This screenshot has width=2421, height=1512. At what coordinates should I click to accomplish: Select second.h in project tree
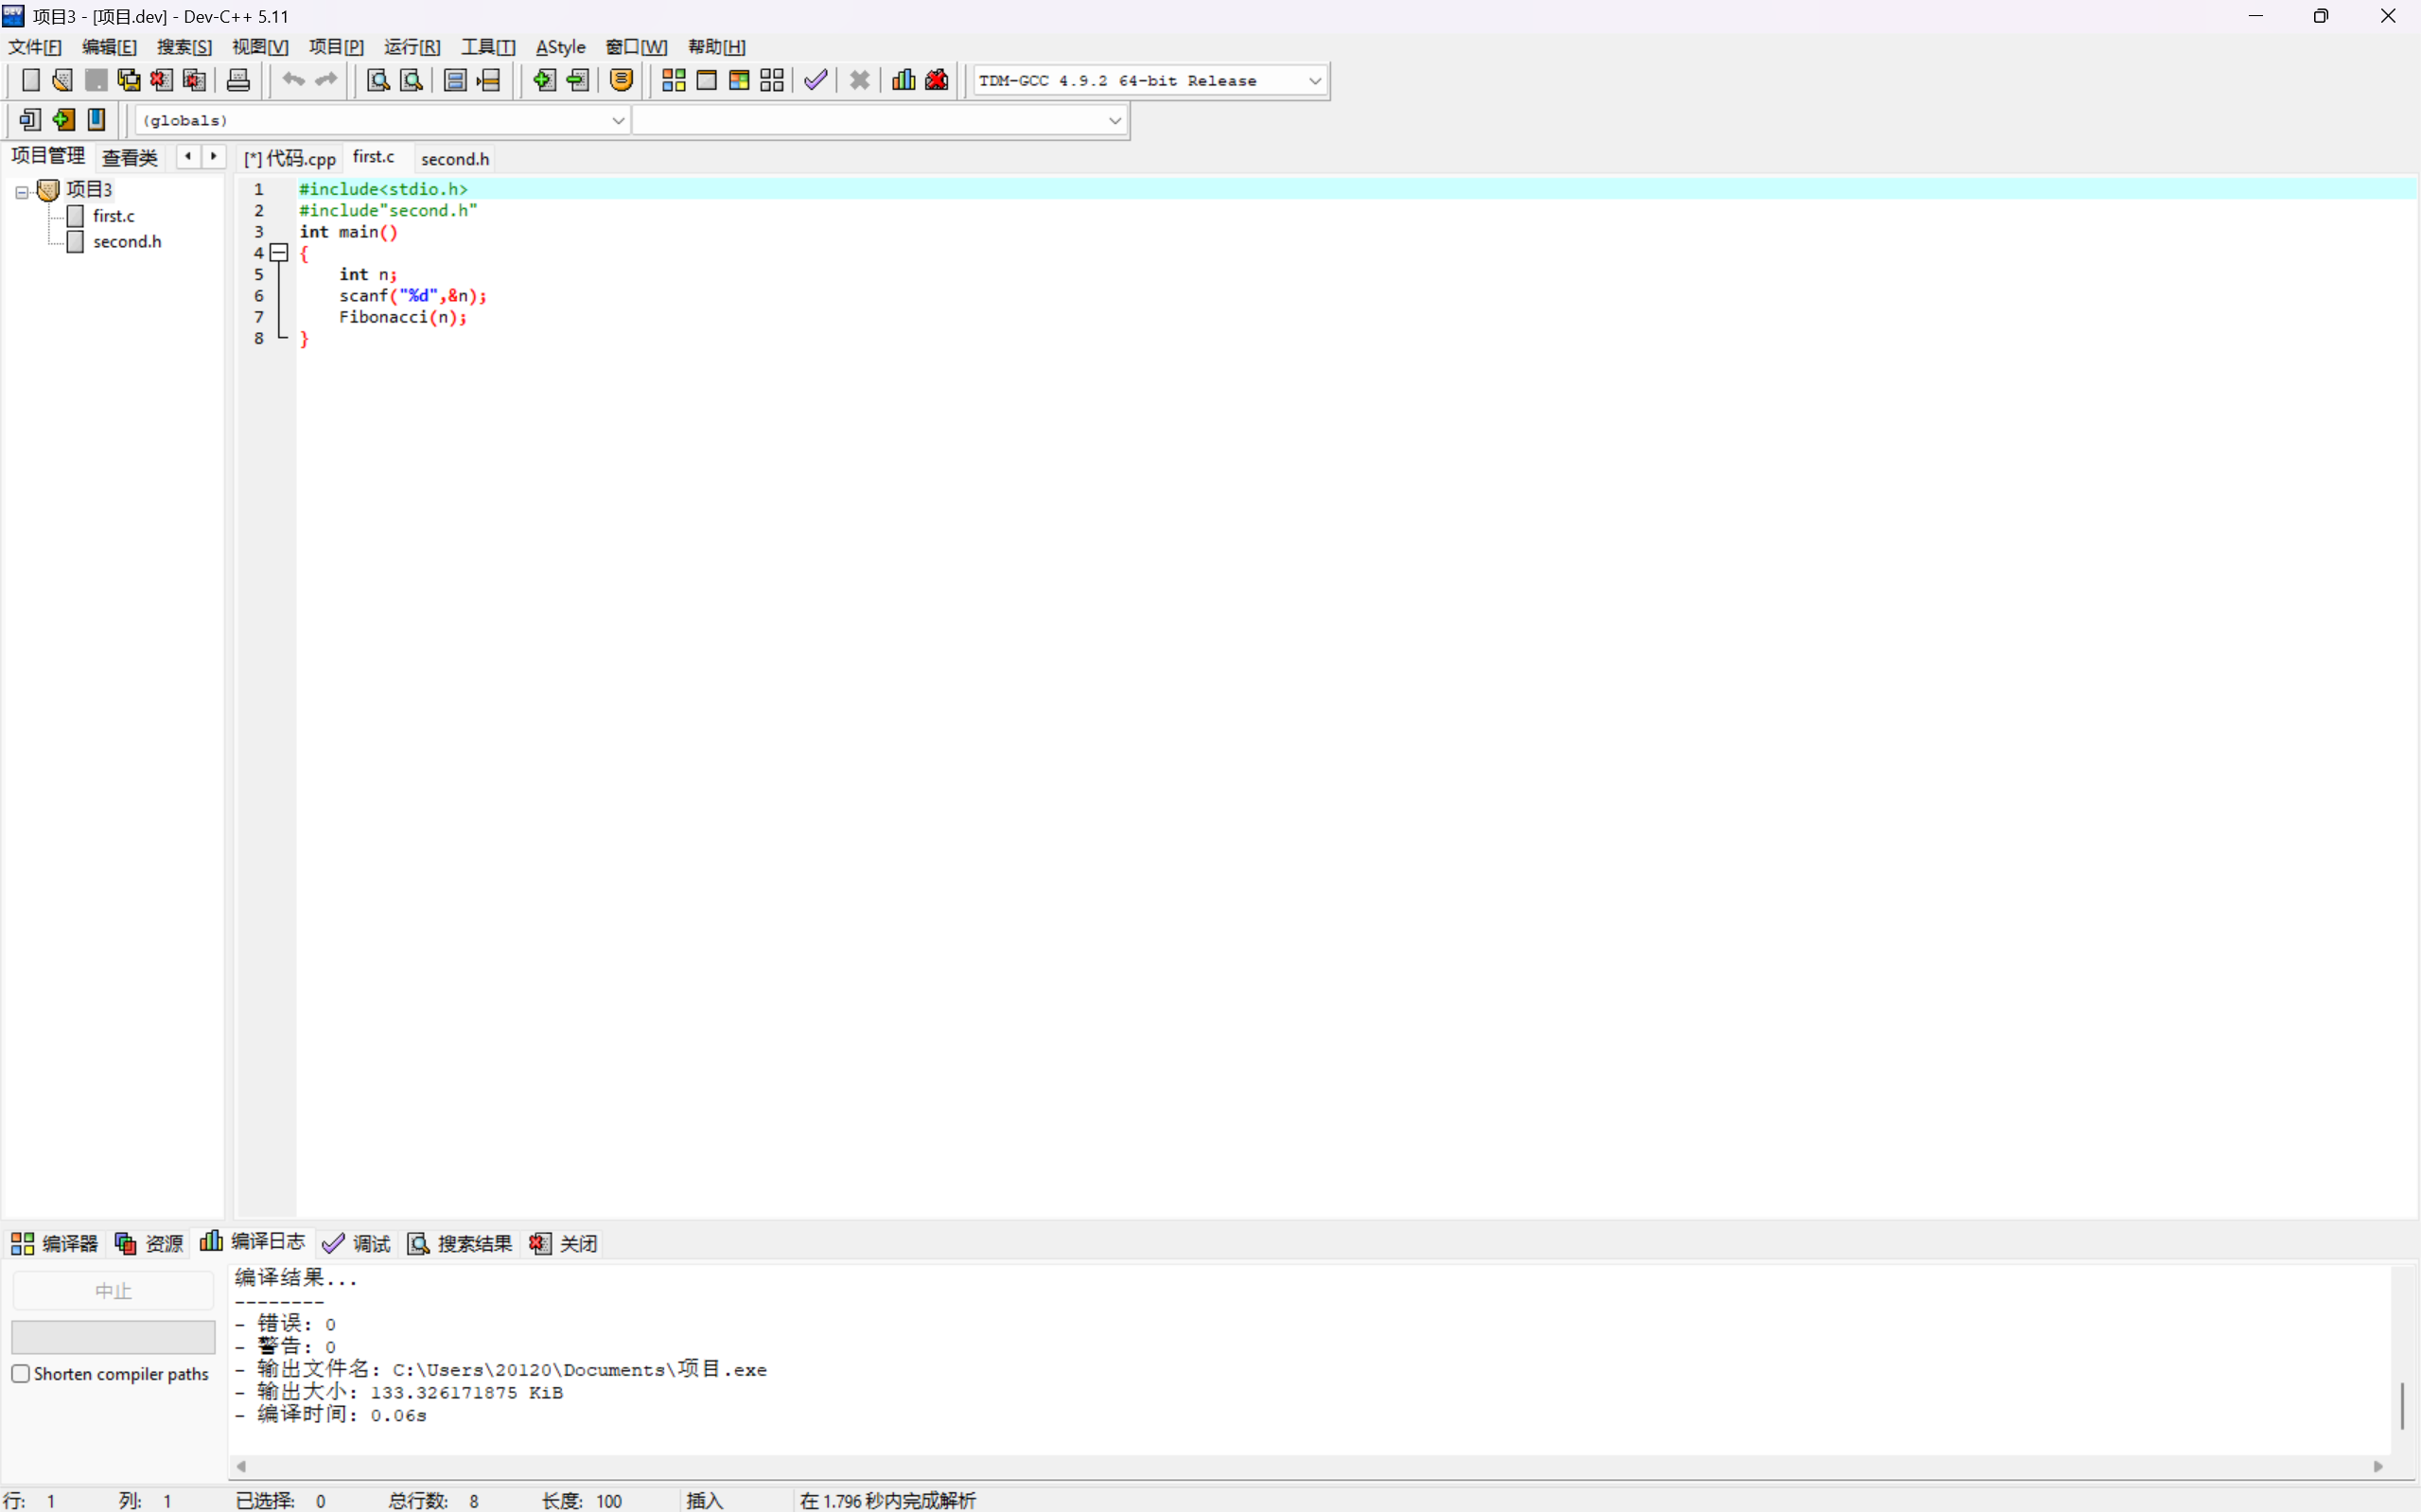click(x=127, y=242)
